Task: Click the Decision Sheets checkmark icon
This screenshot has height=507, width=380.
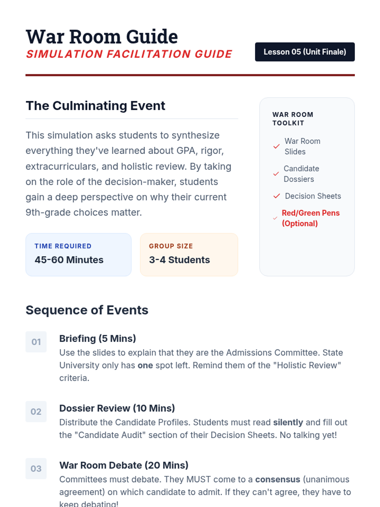Action: click(276, 196)
